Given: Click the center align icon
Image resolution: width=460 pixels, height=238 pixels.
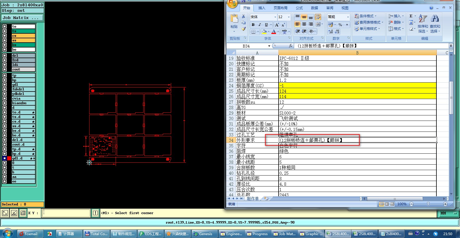Looking at the screenshot, I should pos(304,24).
